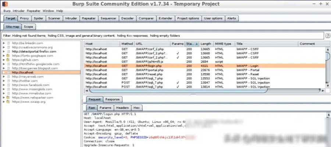Viewport: 331px width, 147px height.
Task: Select http://twitter.com in the site tree
Action: tap(25, 81)
